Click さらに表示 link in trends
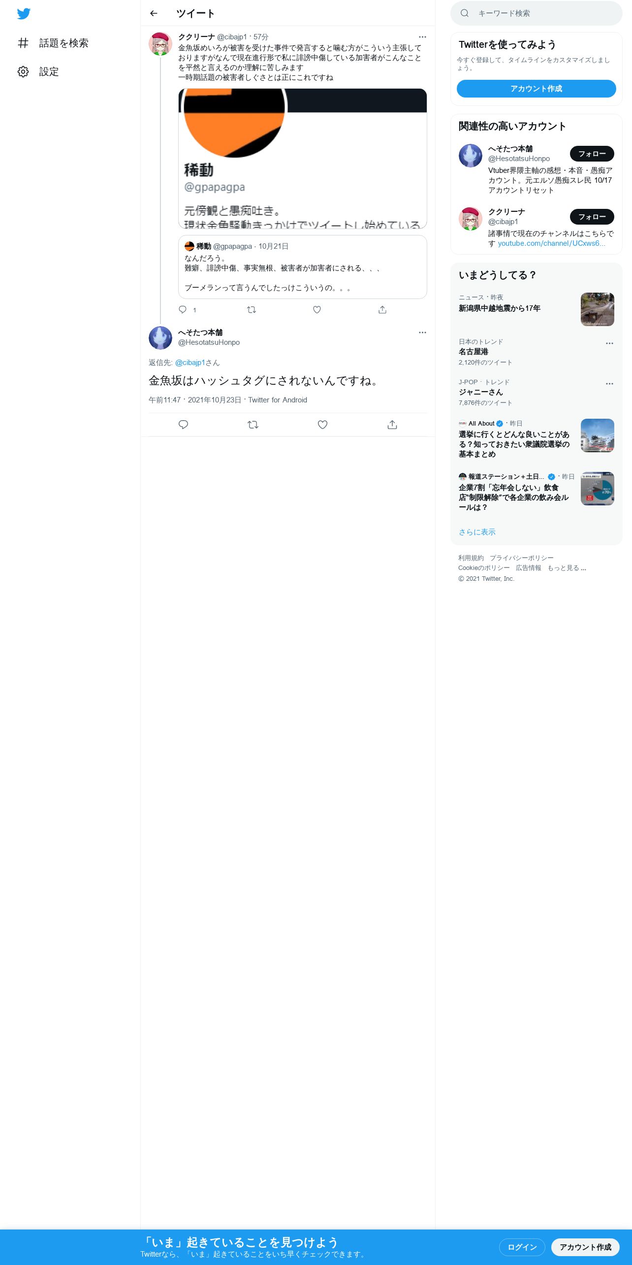The width and height of the screenshot is (632, 1265). tap(477, 532)
